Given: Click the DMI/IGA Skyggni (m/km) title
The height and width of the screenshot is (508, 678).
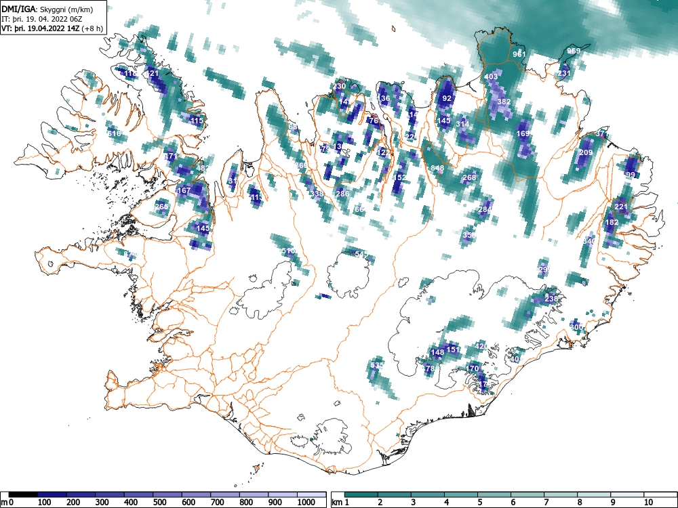Looking at the screenshot, I should click(x=47, y=9).
